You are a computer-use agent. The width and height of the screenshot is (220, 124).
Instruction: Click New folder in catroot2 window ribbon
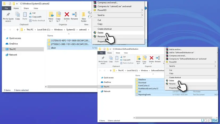(x=84, y=17)
